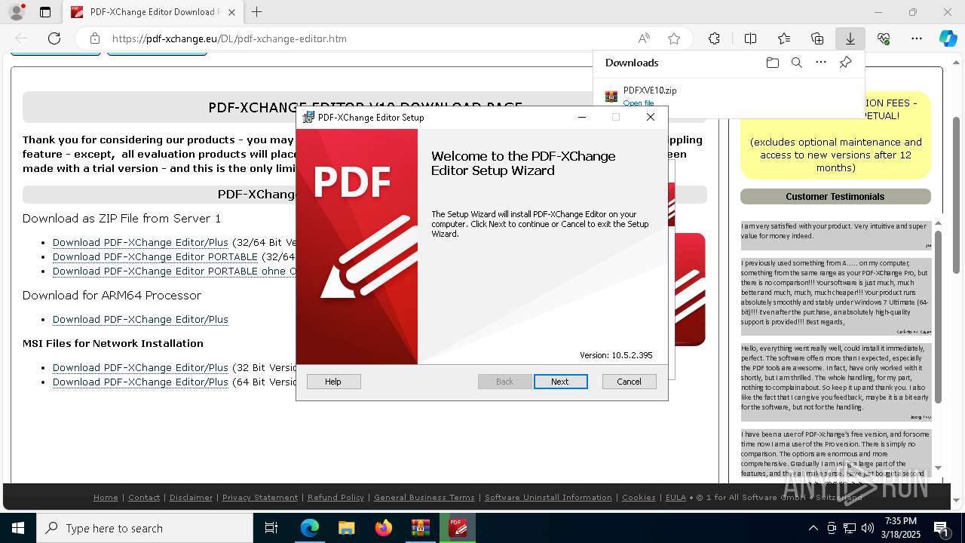Click Open file under PDFXVE10.zip
Screen dimensions: 965x543
point(639,103)
